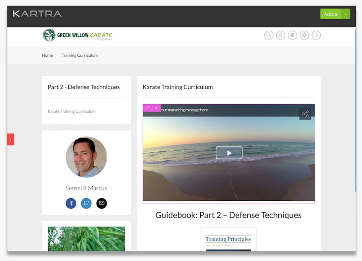This screenshot has height=261, width=362.
Task: Click the Karate Training Curriculum sidebar link
Action: (x=72, y=111)
